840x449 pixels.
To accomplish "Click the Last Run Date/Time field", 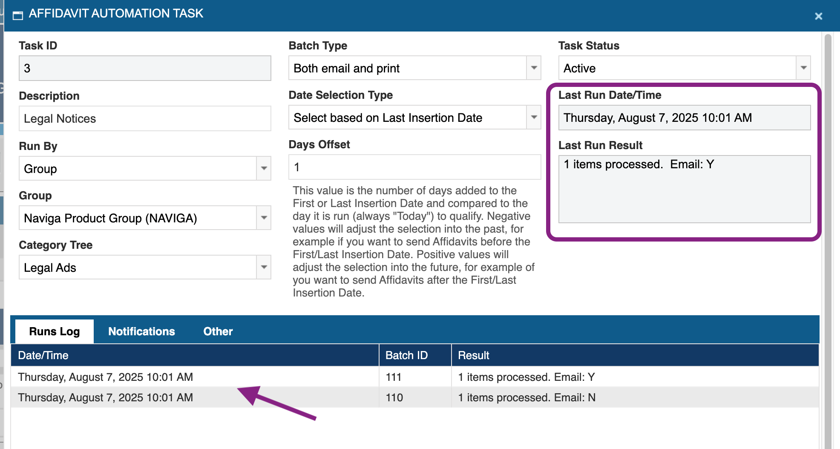I will click(684, 118).
